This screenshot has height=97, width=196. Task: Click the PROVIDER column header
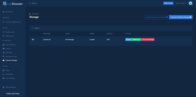(47, 34)
